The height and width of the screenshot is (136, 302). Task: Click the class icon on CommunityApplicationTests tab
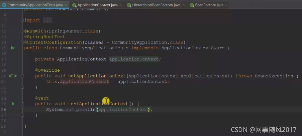[4, 5]
